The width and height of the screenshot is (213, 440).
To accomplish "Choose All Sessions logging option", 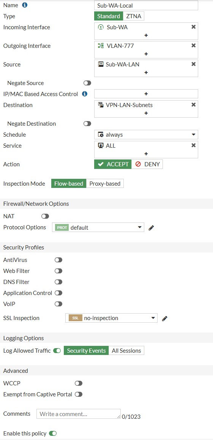I will click(126, 350).
